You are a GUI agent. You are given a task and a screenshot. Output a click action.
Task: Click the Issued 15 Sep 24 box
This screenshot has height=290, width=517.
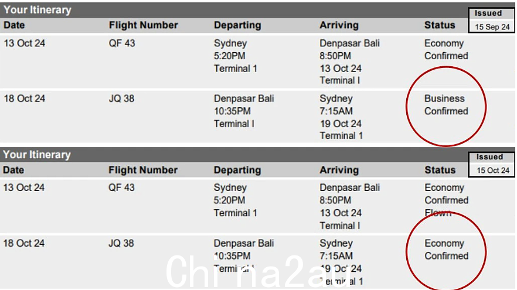(x=491, y=20)
